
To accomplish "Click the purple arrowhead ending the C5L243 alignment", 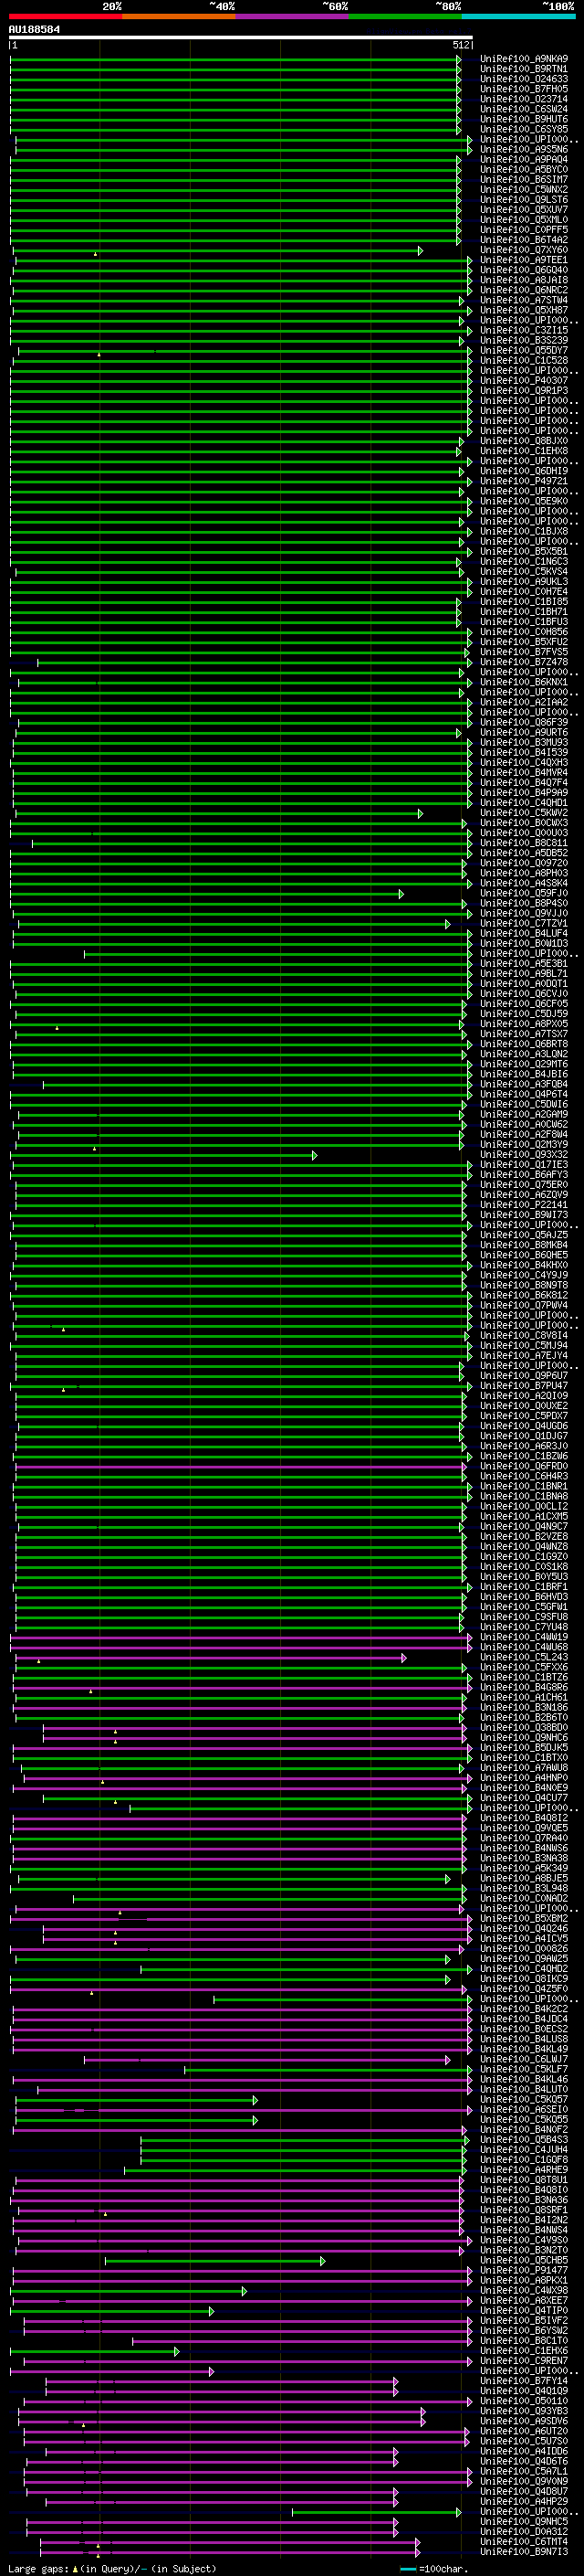I will tap(404, 1658).
